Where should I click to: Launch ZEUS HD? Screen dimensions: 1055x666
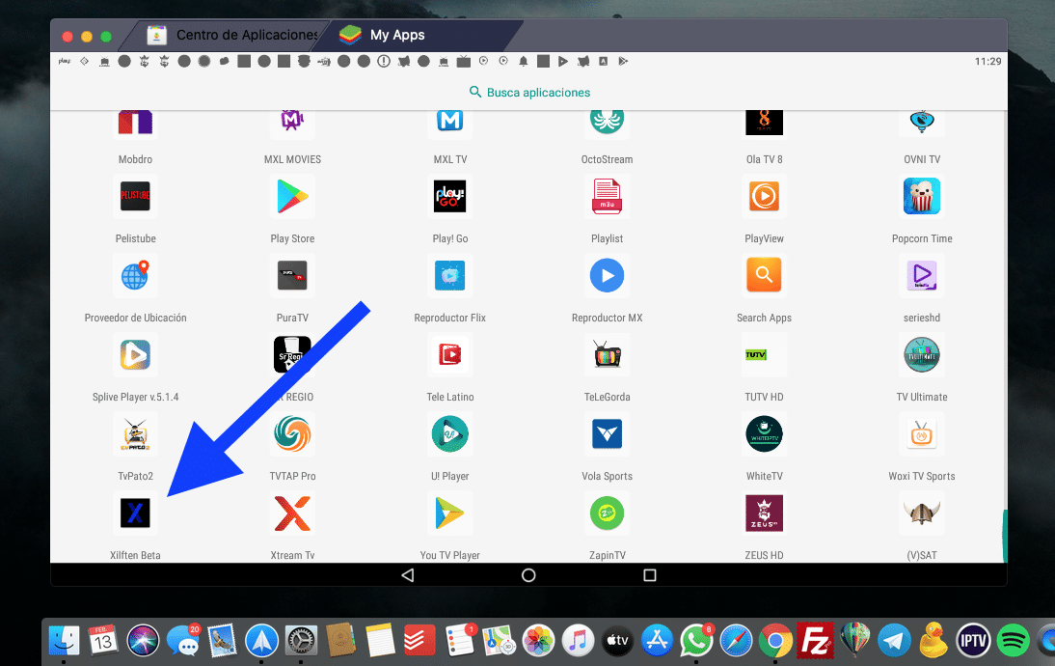pyautogui.click(x=764, y=513)
